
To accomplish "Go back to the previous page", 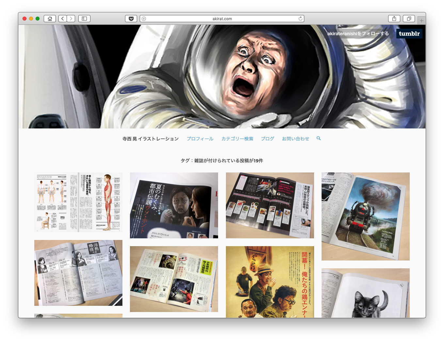I will coord(63,19).
